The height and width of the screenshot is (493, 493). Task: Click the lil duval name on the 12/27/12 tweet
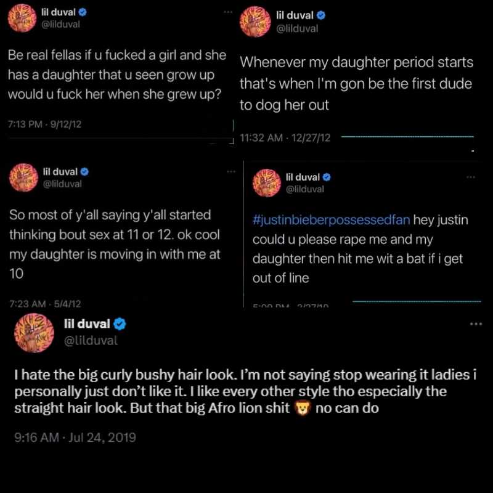[x=295, y=15]
